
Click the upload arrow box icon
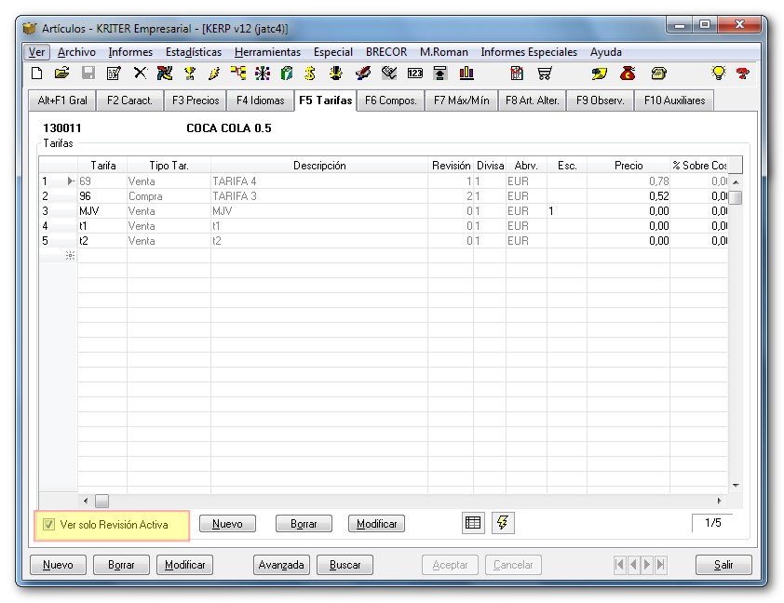coord(440,74)
